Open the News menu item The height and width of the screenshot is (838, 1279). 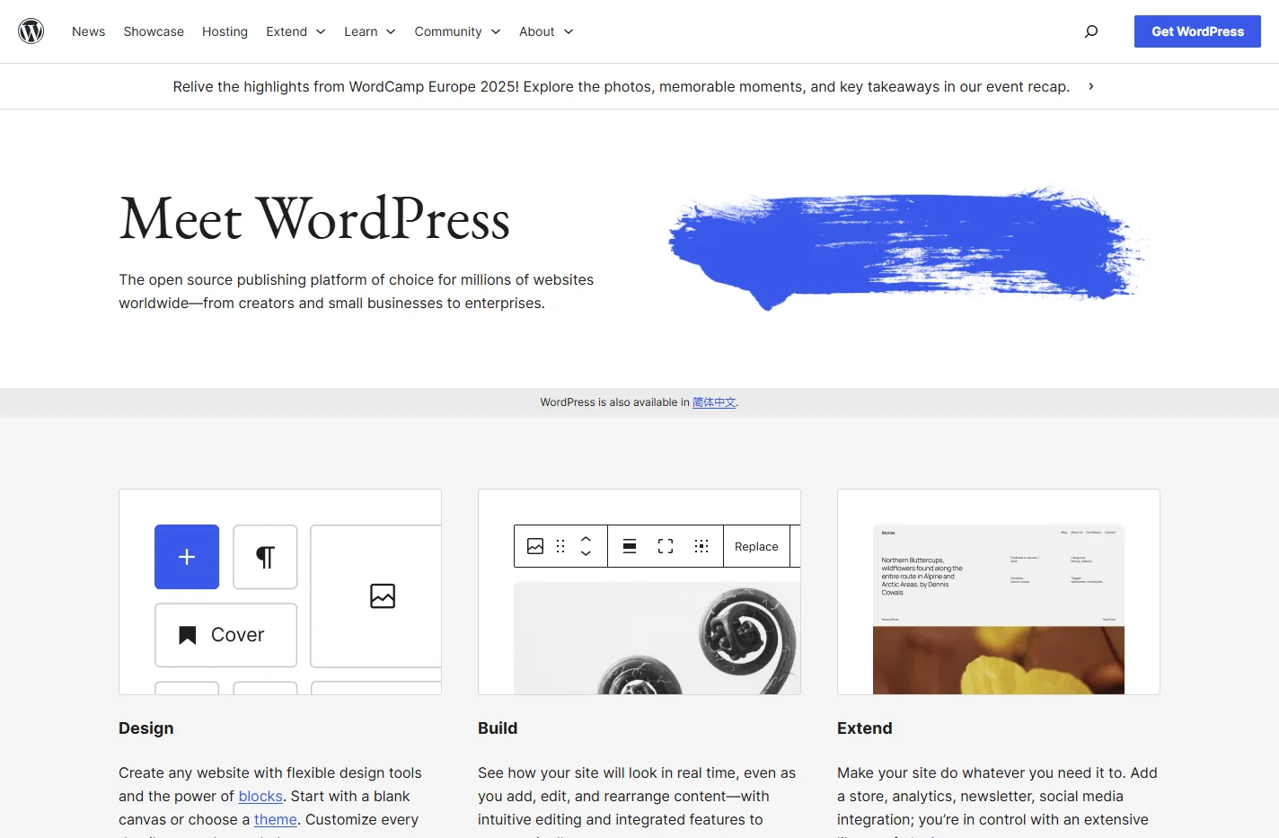(x=88, y=31)
